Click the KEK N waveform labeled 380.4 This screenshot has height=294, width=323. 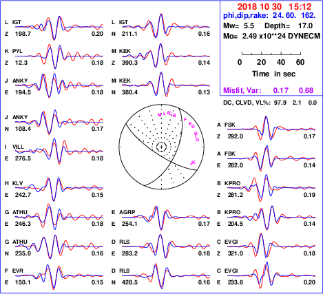tap(166, 85)
